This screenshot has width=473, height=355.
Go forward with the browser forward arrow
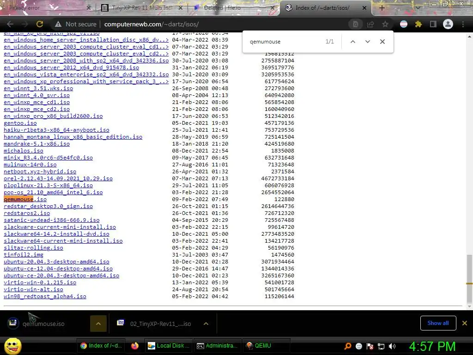pos(25,24)
